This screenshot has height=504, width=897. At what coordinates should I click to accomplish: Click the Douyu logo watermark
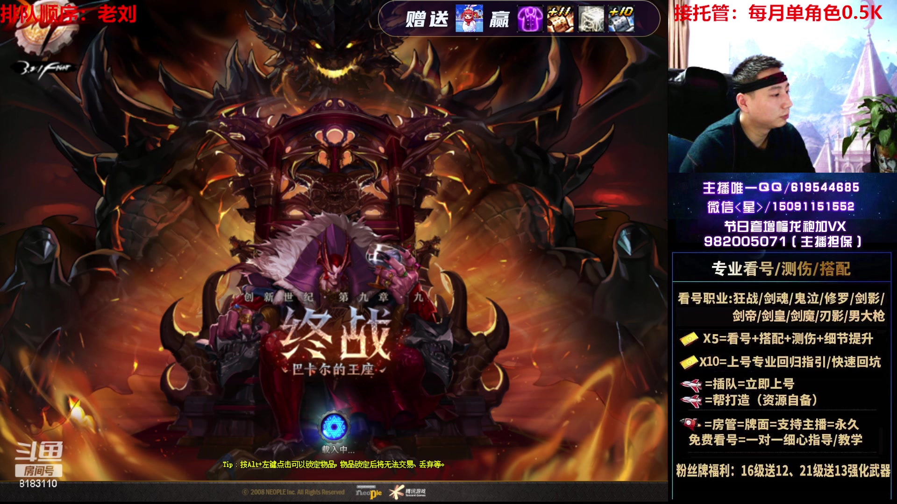click(39, 451)
